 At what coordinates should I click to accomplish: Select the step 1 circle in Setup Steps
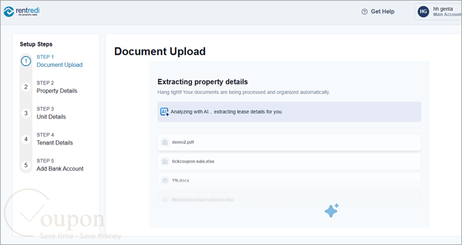tap(26, 61)
